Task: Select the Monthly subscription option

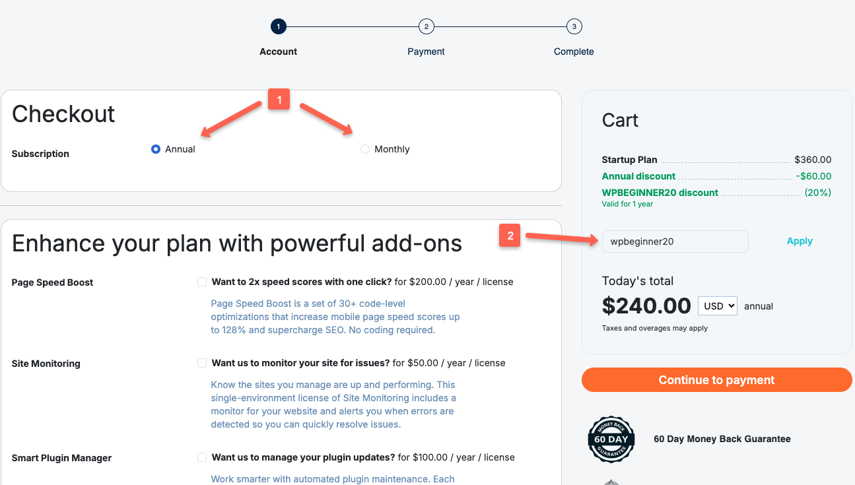Action: tap(364, 148)
